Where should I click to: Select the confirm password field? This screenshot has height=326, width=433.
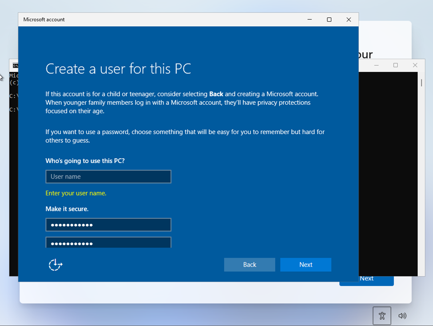[x=108, y=243]
